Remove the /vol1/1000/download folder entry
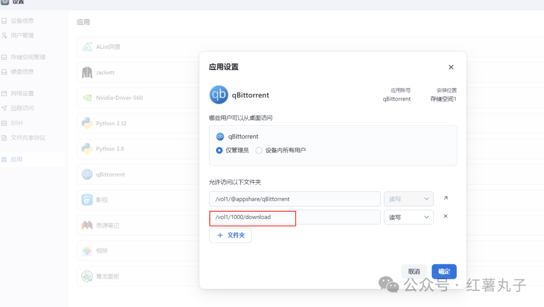This screenshot has height=307, width=544. (445, 216)
